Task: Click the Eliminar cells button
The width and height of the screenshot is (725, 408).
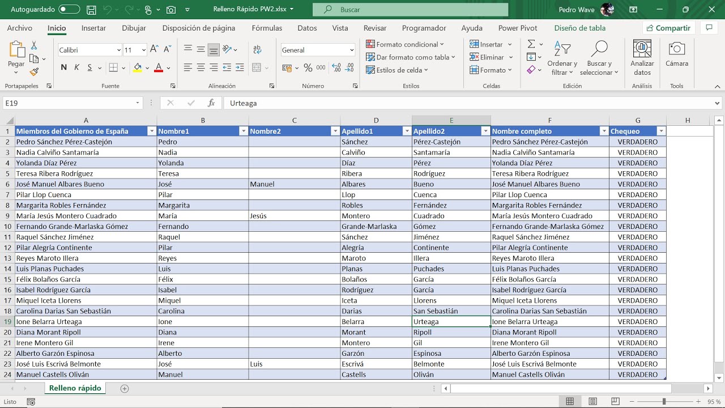Action: pyautogui.click(x=491, y=57)
